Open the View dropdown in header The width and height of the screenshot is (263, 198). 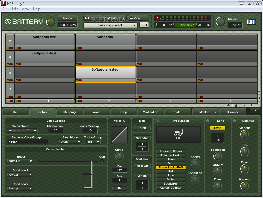pyautogui.click(x=138, y=18)
